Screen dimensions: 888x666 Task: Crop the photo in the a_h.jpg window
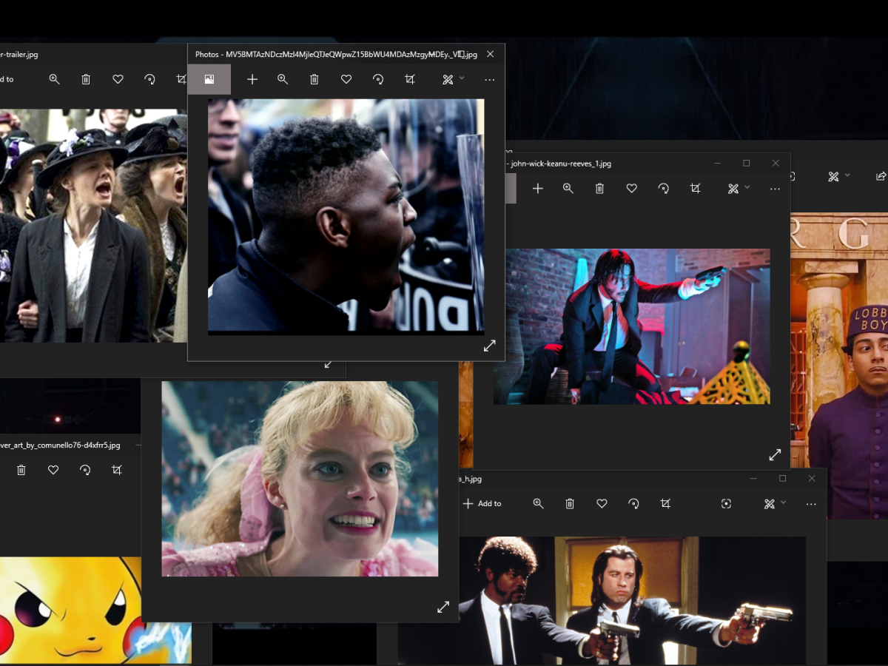665,503
